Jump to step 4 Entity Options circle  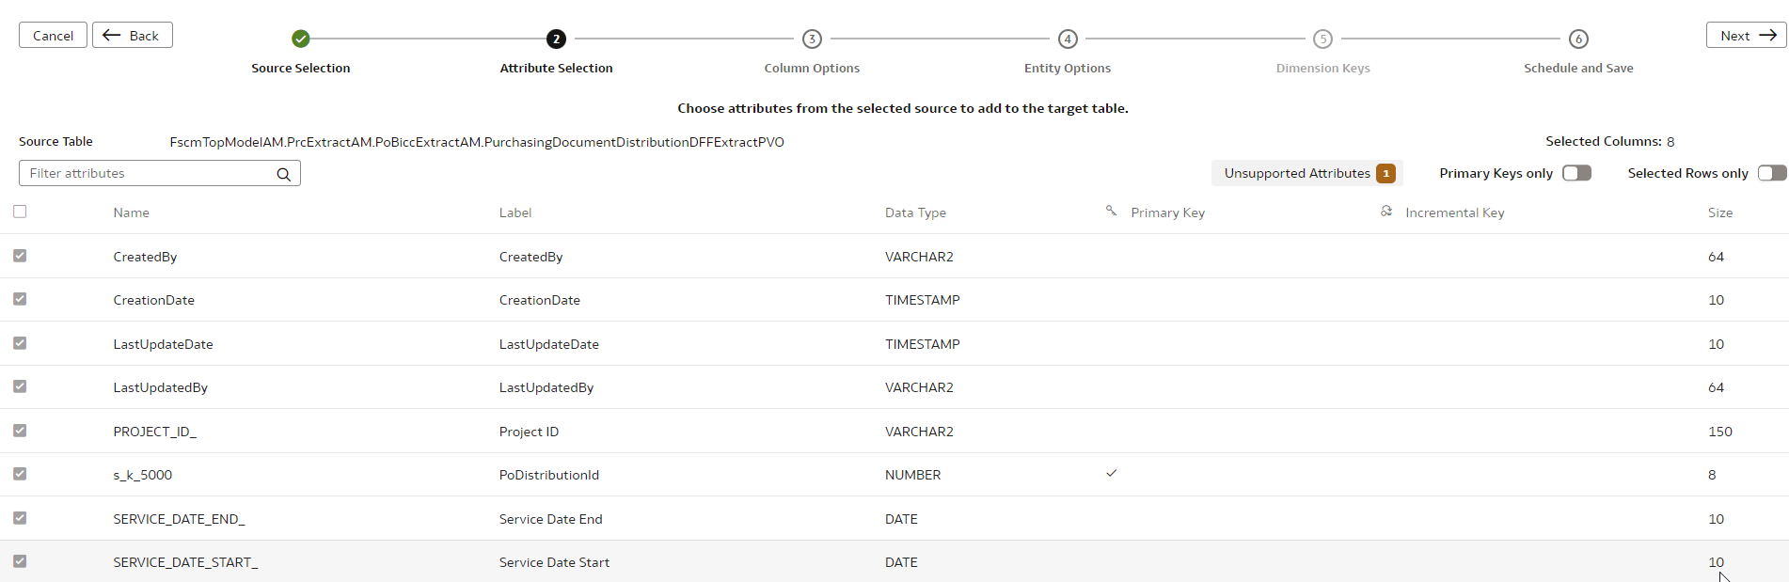(1068, 39)
